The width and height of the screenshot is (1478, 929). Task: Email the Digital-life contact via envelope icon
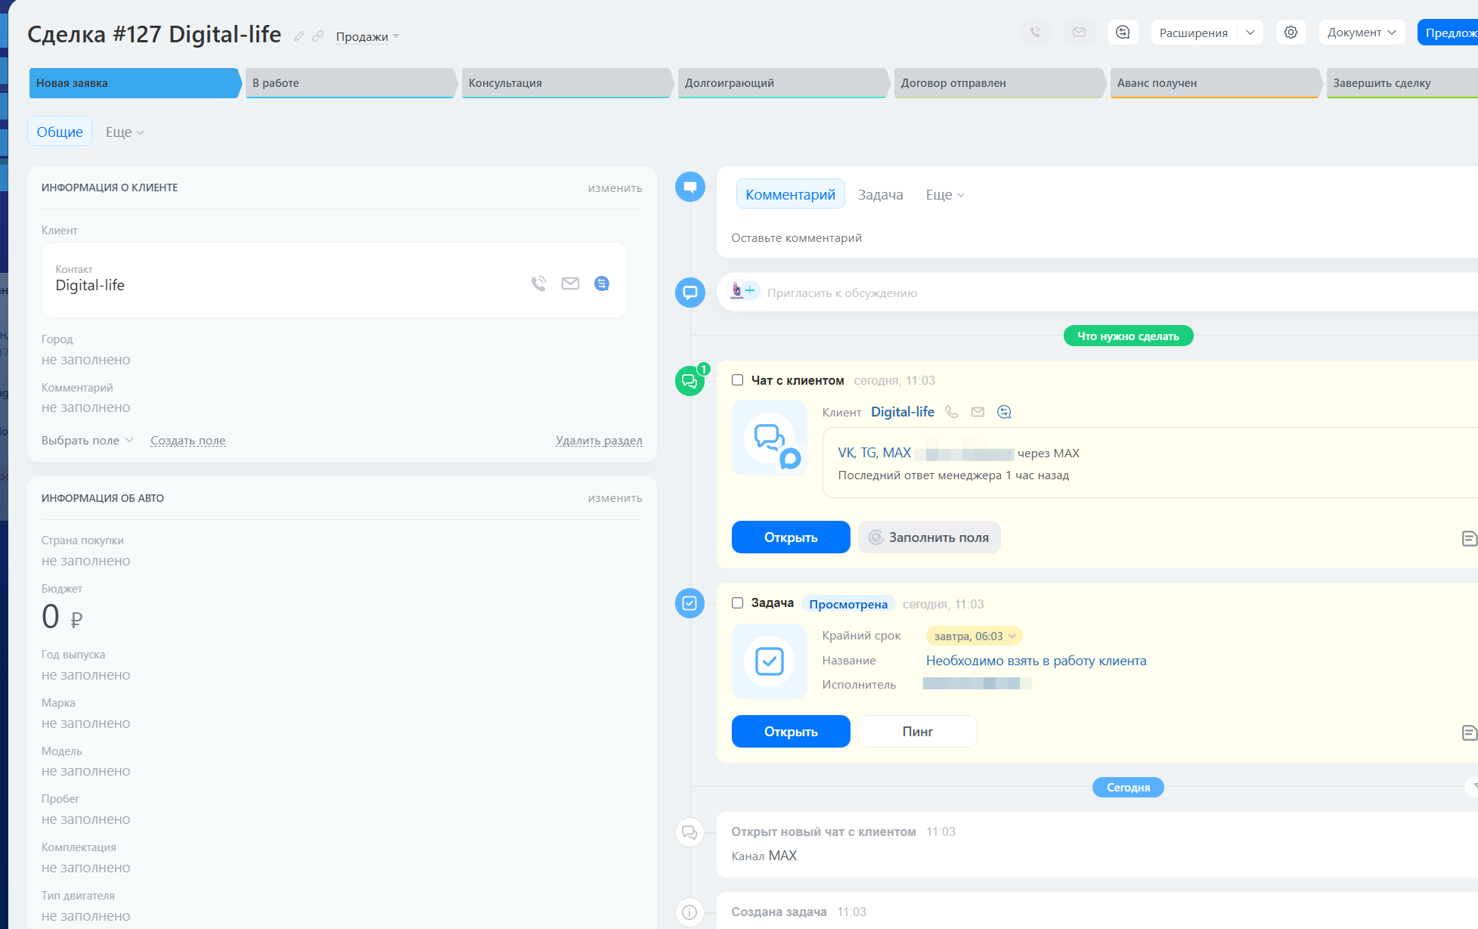tap(570, 283)
